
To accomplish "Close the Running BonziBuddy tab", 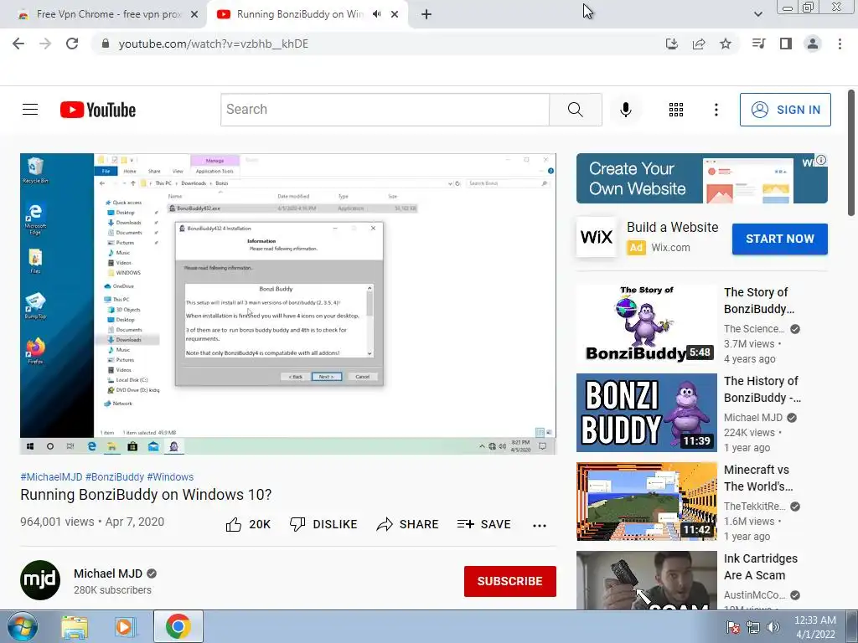I will coord(395,14).
